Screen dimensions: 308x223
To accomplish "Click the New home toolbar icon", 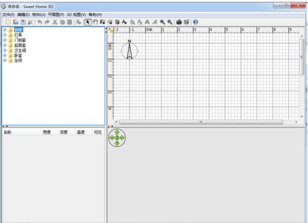I will [8, 22].
